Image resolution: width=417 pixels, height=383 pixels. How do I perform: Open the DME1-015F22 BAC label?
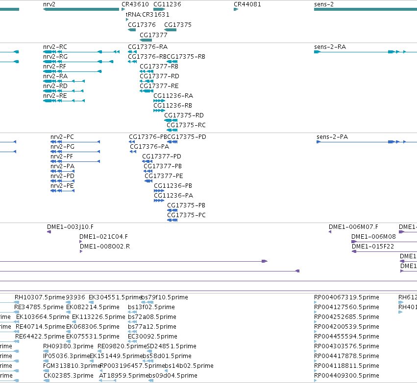373,247
